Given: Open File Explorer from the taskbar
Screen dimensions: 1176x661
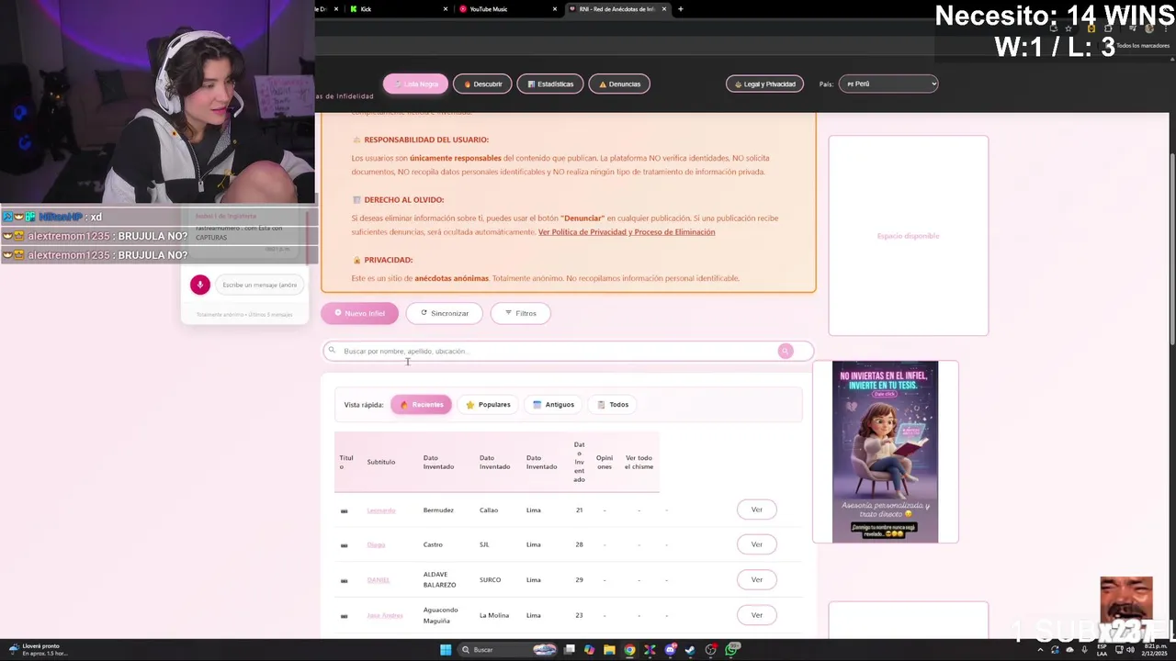Looking at the screenshot, I should tap(609, 650).
